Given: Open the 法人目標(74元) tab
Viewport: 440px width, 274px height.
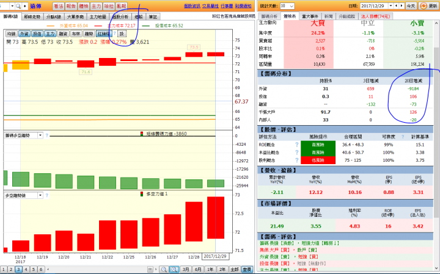Looking at the screenshot, I should point(375,16).
